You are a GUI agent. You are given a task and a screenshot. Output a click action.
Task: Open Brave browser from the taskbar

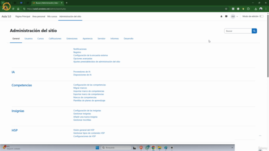coord(141,148)
